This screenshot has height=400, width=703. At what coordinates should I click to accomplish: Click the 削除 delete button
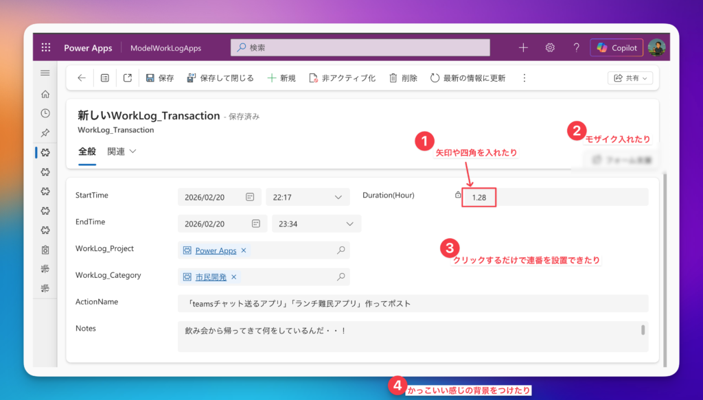[x=403, y=78]
